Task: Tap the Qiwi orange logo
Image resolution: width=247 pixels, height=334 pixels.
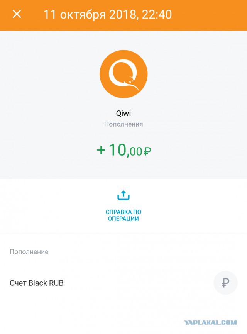Action: click(123, 74)
